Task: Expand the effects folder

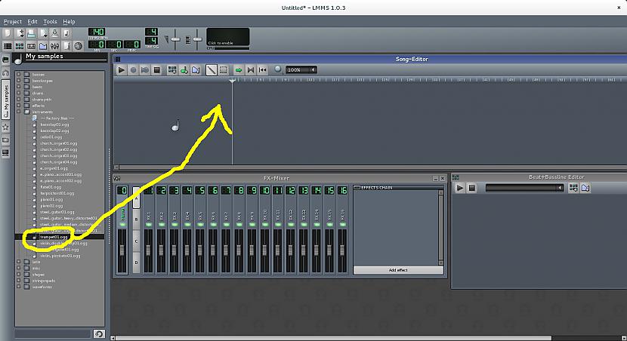Action: pyautogui.click(x=18, y=106)
